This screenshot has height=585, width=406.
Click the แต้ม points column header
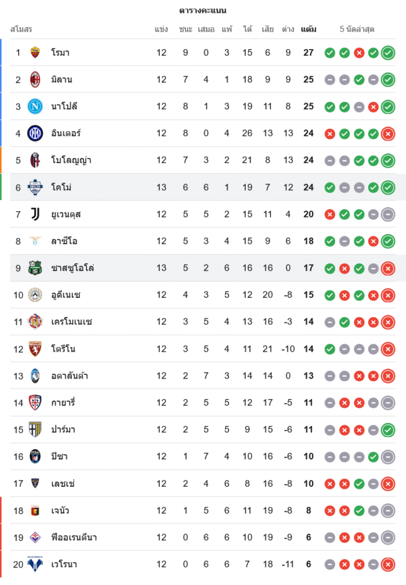(x=308, y=29)
